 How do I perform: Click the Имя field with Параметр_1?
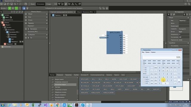click(x=184, y=21)
